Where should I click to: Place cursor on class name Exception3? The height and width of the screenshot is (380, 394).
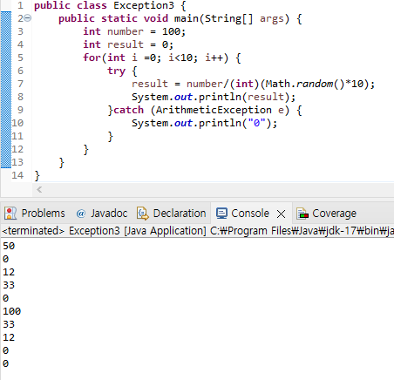144,5
